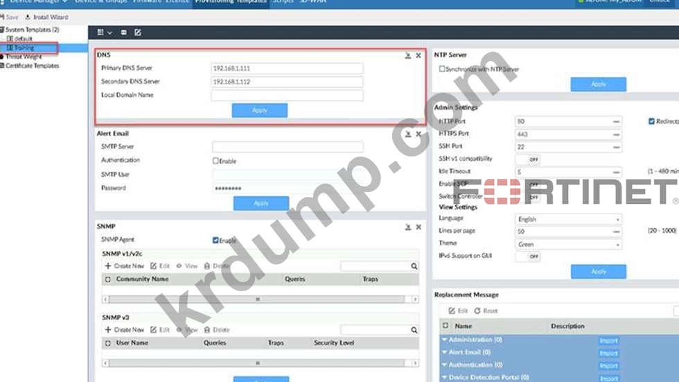The width and height of the screenshot is (679, 382).
Task: Click search icon in SNMP v3 section
Action: 414,330
